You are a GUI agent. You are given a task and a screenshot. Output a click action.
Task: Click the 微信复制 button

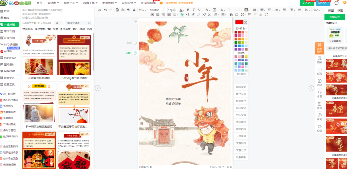tap(241, 87)
